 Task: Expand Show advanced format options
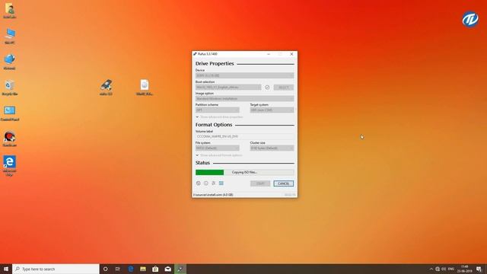coord(219,155)
